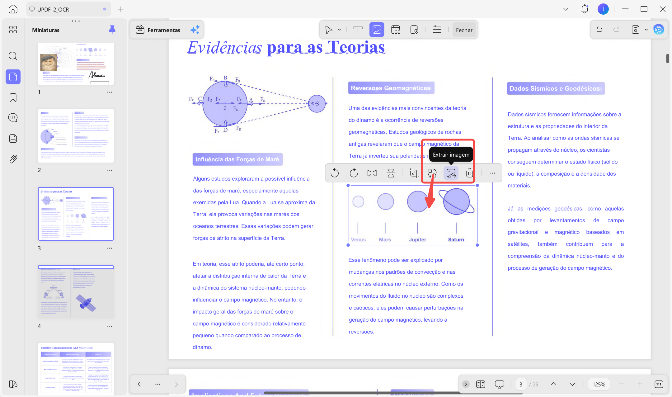Screen dimensions: 672x397
Task: Switch to the UPDF-2_OCR tab
Action: coord(68,9)
